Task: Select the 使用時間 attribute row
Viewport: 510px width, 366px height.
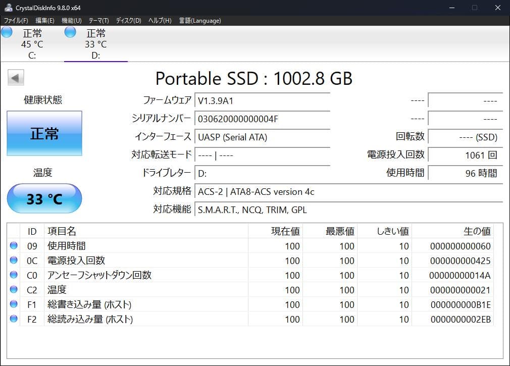Action: (x=250, y=246)
